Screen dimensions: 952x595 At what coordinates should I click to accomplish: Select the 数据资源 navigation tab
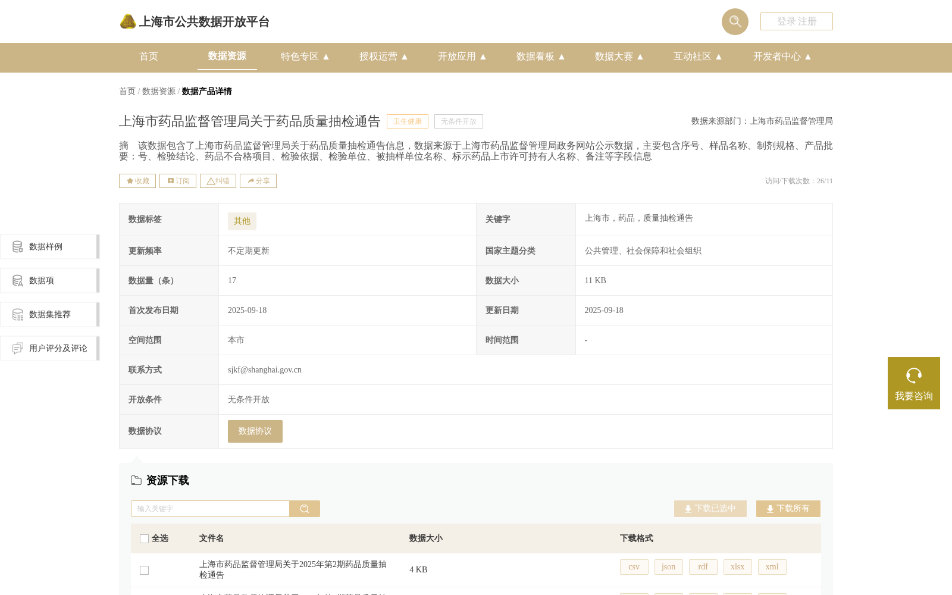[x=227, y=56]
